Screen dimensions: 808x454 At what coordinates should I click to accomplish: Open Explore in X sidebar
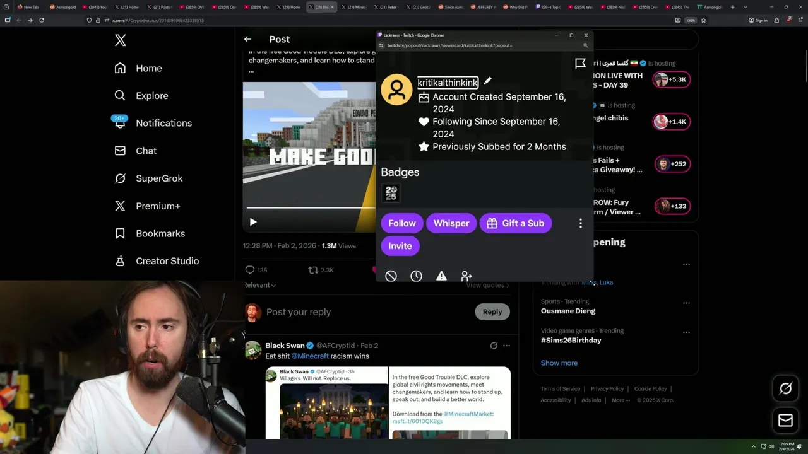point(141,96)
